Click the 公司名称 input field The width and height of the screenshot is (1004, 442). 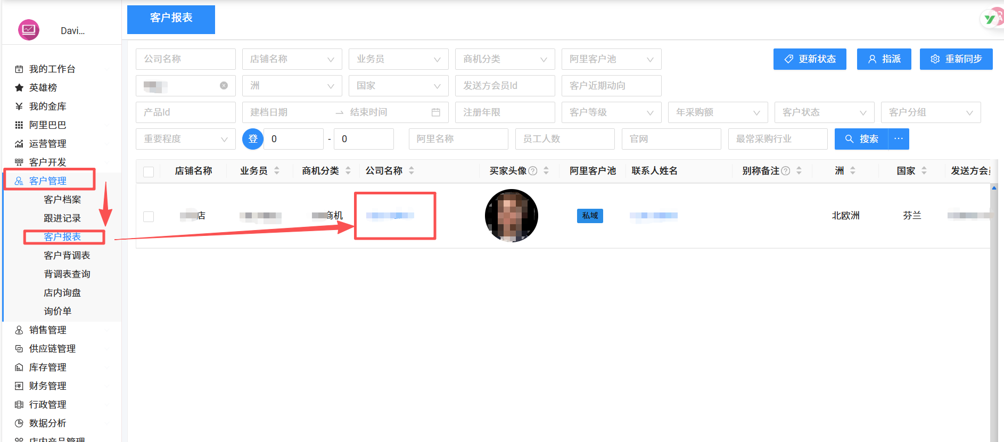coord(186,59)
